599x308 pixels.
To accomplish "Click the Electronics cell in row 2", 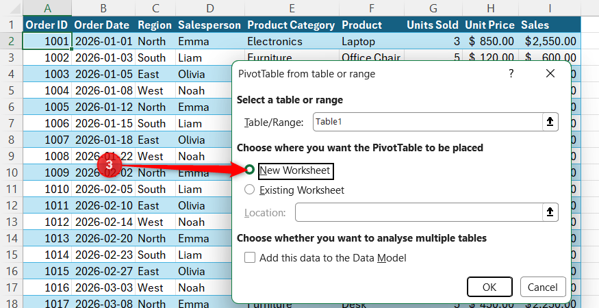I will (292, 41).
